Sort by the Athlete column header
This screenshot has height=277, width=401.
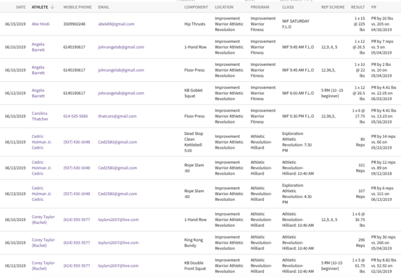40,7
